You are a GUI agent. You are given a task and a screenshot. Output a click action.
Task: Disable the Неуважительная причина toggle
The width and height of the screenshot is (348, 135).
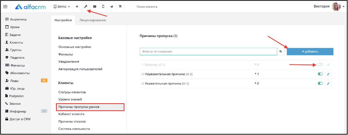pyautogui.click(x=320, y=74)
